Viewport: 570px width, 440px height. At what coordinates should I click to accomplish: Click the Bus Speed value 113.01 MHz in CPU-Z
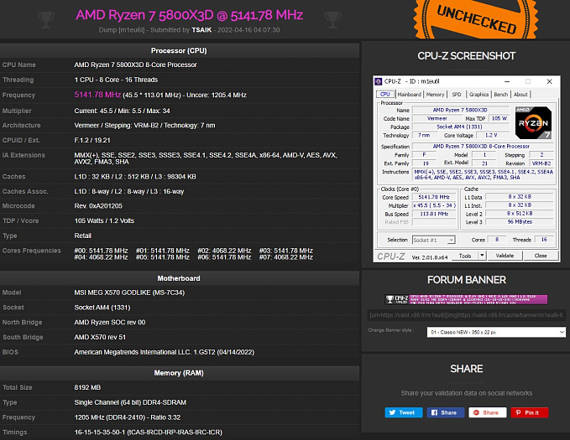434,214
